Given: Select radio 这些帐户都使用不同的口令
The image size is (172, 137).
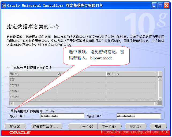Looking at the screenshot, I should tap(12, 67).
